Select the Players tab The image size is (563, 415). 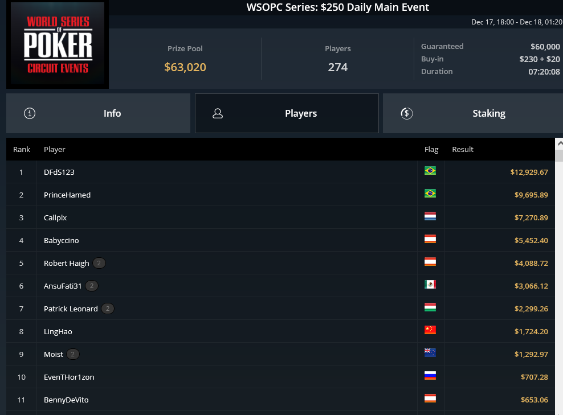coord(287,113)
